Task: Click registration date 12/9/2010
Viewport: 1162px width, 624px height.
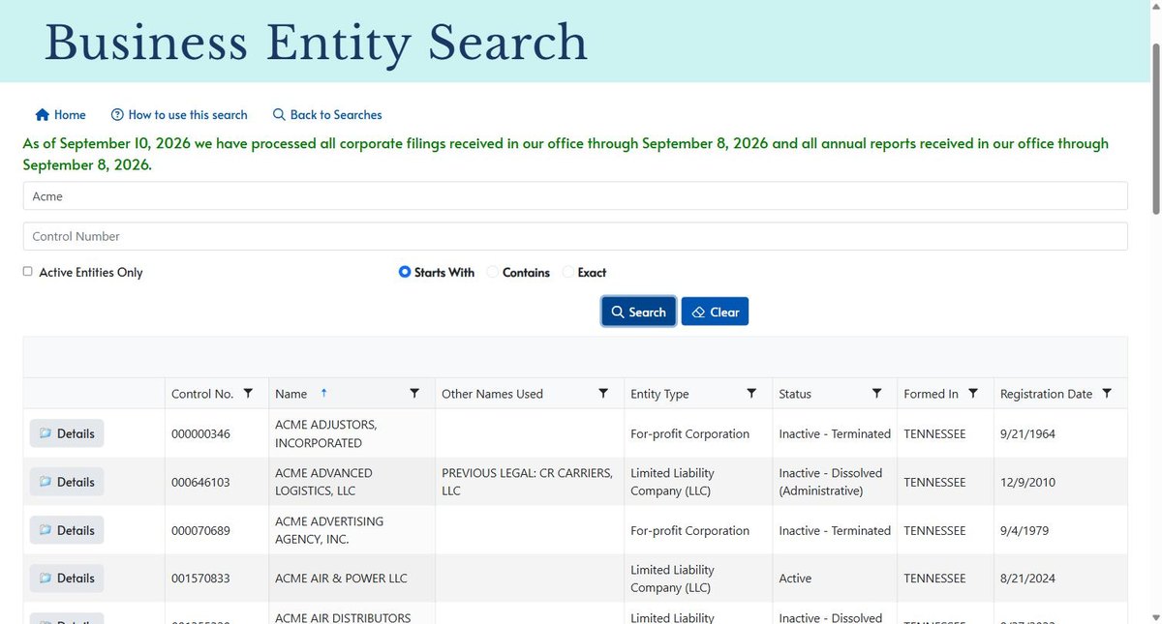Action: click(x=1027, y=482)
